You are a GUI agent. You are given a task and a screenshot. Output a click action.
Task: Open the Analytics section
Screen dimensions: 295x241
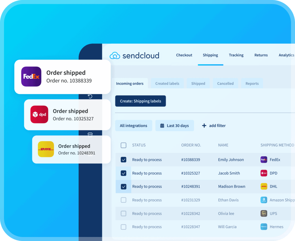point(286,55)
